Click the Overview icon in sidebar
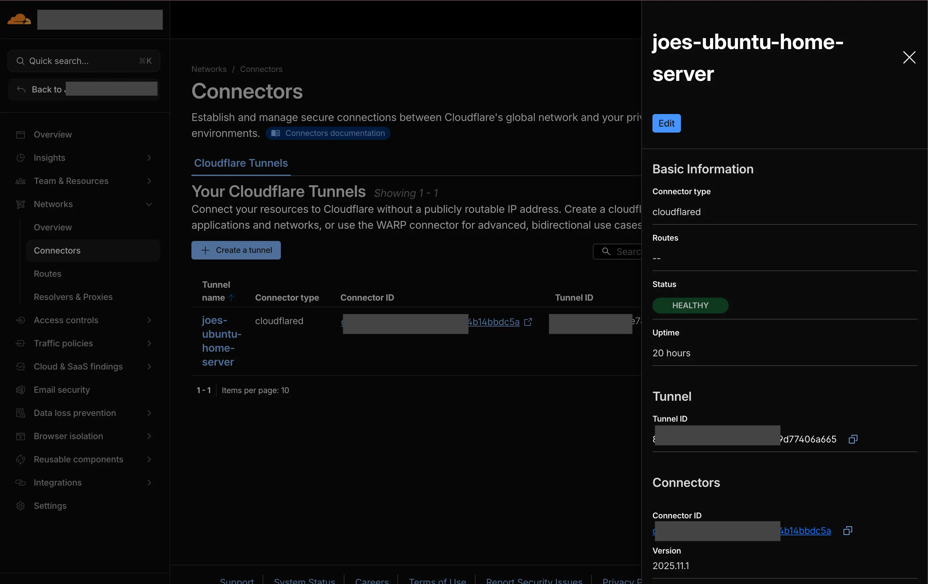The width and height of the screenshot is (928, 584). point(21,135)
